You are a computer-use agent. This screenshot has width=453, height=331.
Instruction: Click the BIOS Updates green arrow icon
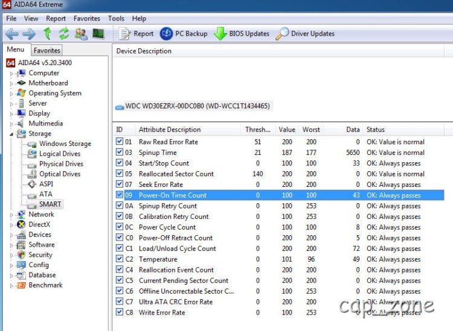tap(220, 34)
